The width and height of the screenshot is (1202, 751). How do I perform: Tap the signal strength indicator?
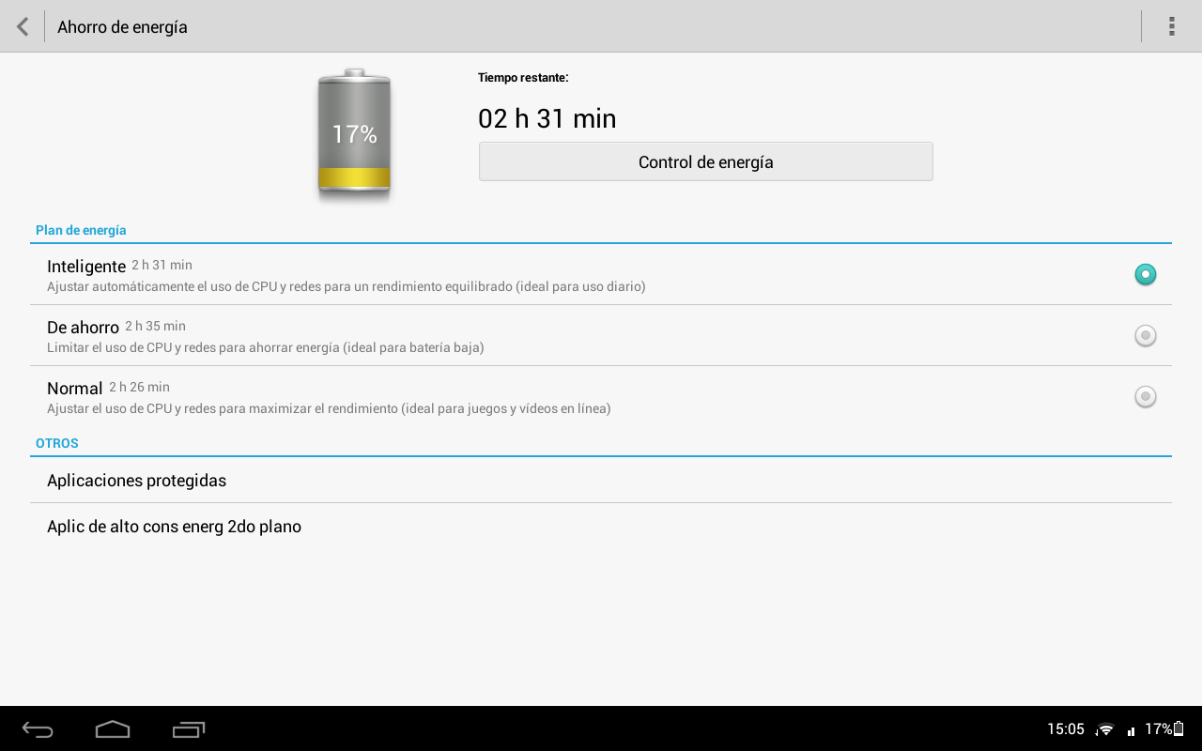pyautogui.click(x=1131, y=730)
